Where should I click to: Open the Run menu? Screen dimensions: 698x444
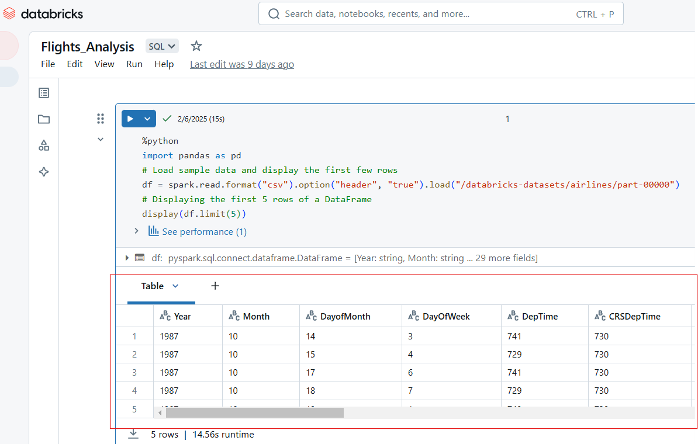[x=134, y=64]
